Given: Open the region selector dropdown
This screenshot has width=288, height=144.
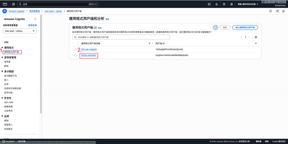Looking at the screenshot, I should coord(248,4).
